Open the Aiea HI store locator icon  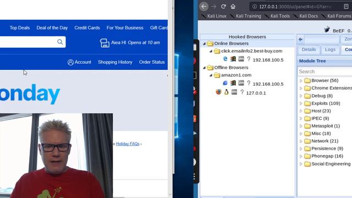(x=105, y=43)
